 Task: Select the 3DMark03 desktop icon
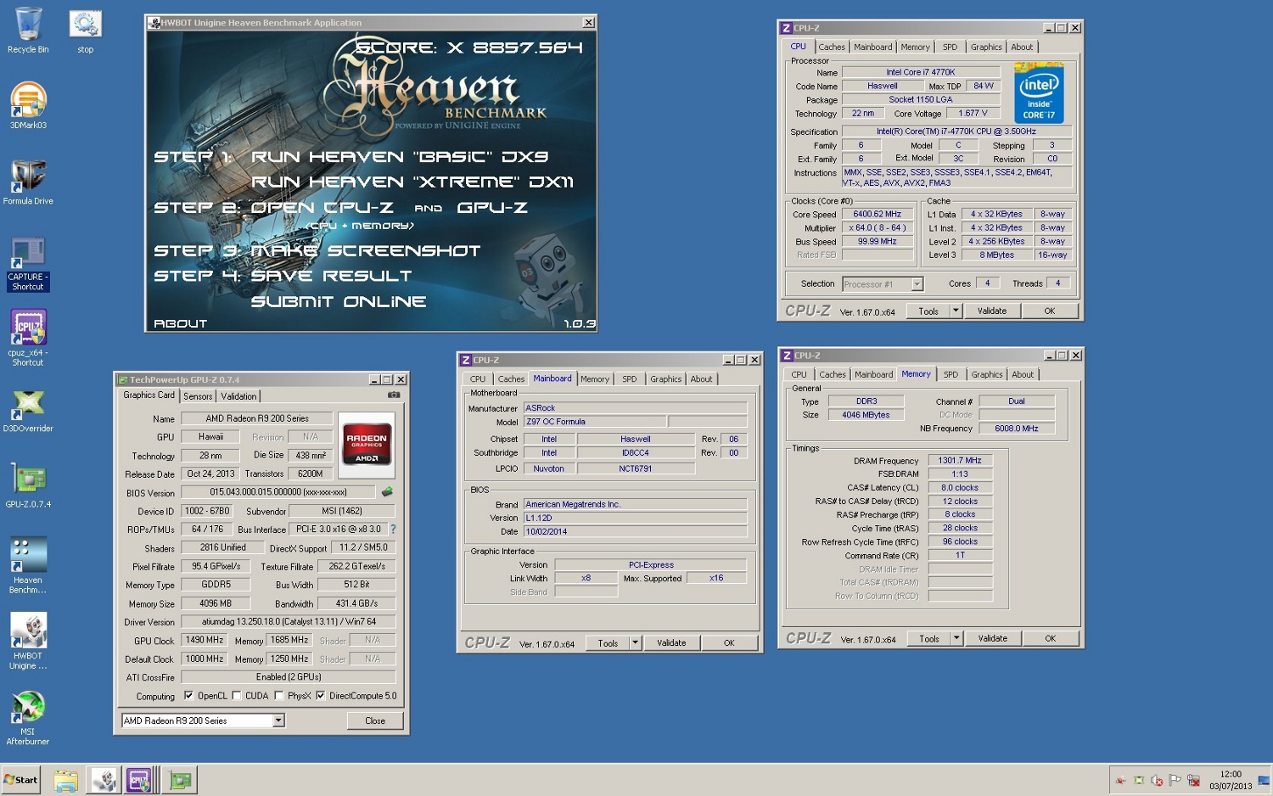(x=28, y=106)
